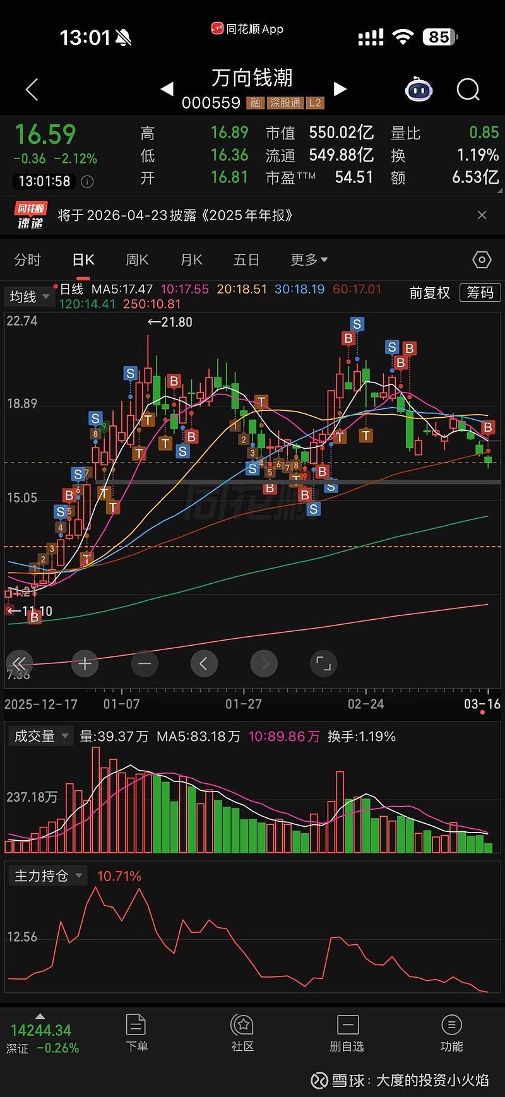Expand index bar up arrow

coord(40,1016)
